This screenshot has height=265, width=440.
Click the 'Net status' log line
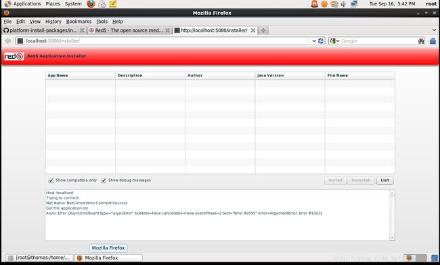(x=87, y=203)
